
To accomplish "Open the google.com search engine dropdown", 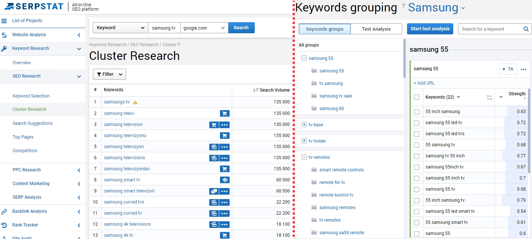I will [204, 28].
